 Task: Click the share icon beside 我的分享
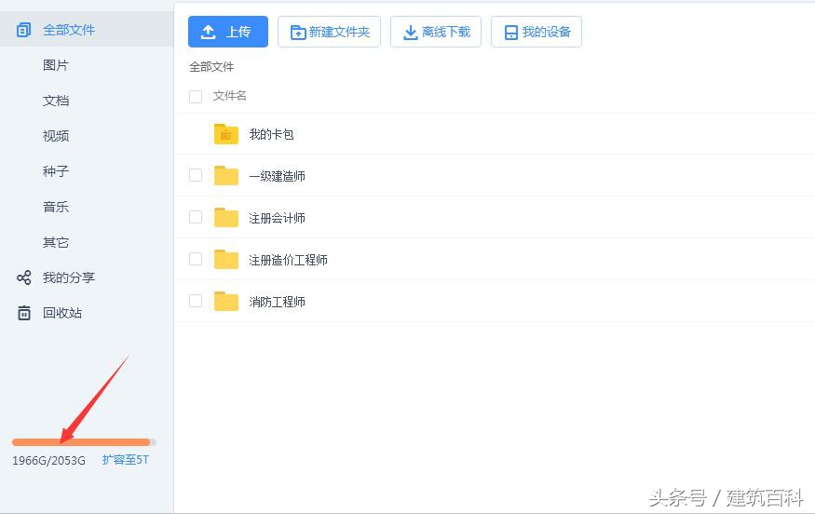pos(24,277)
